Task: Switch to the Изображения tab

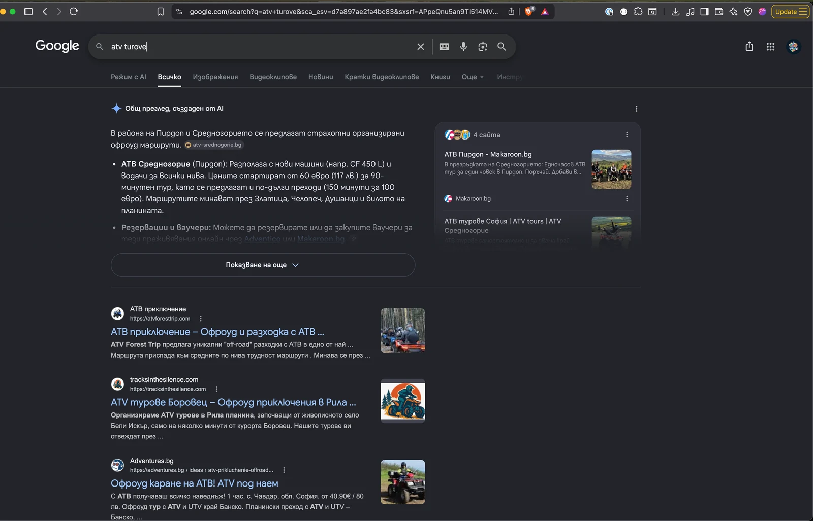Action: coord(215,77)
